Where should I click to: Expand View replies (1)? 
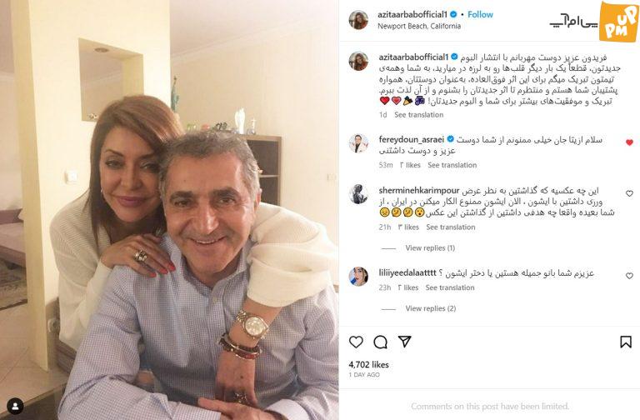click(x=430, y=247)
